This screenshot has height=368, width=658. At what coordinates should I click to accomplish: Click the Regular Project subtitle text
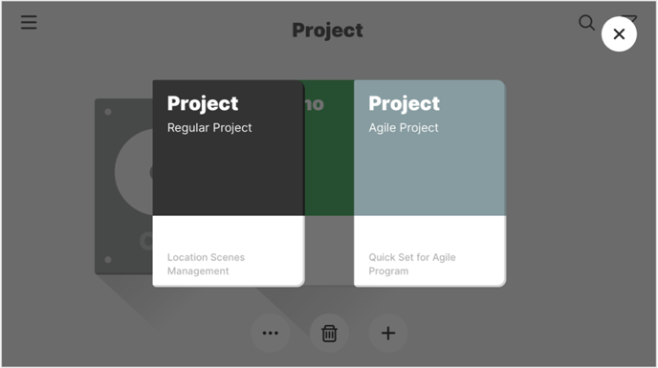(209, 127)
